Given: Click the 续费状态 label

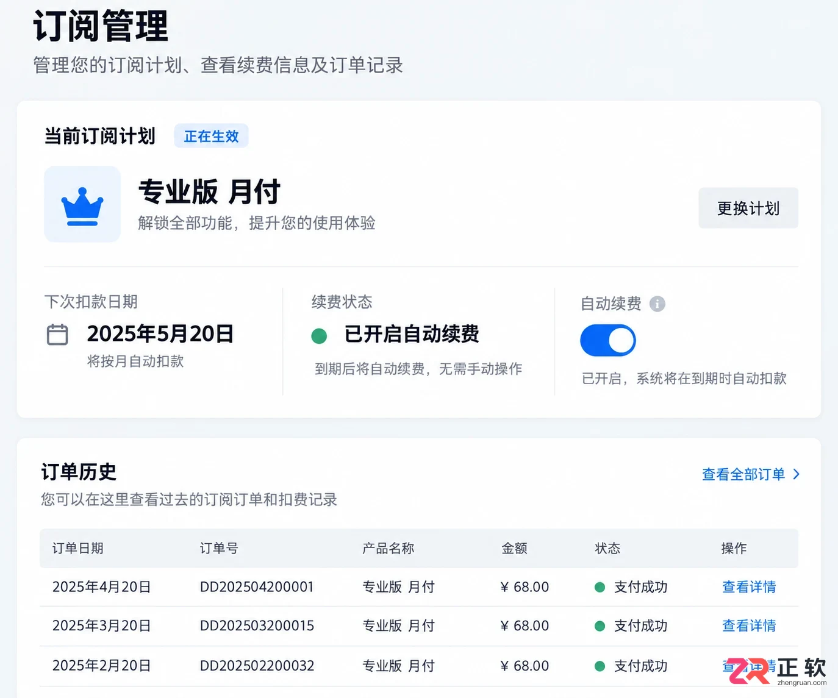Looking at the screenshot, I should [342, 302].
